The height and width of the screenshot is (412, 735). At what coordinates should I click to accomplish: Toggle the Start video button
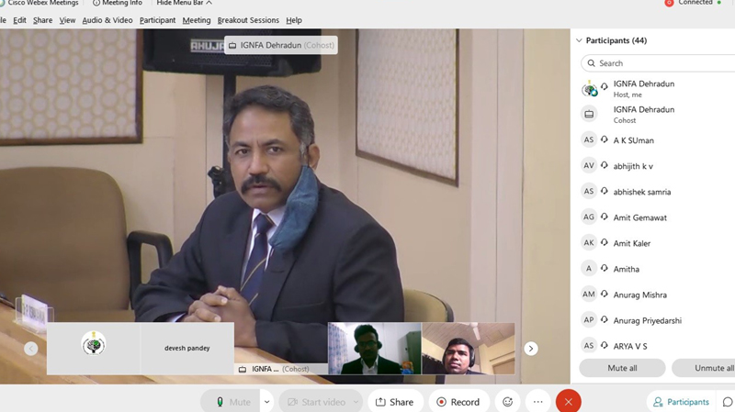(314, 402)
